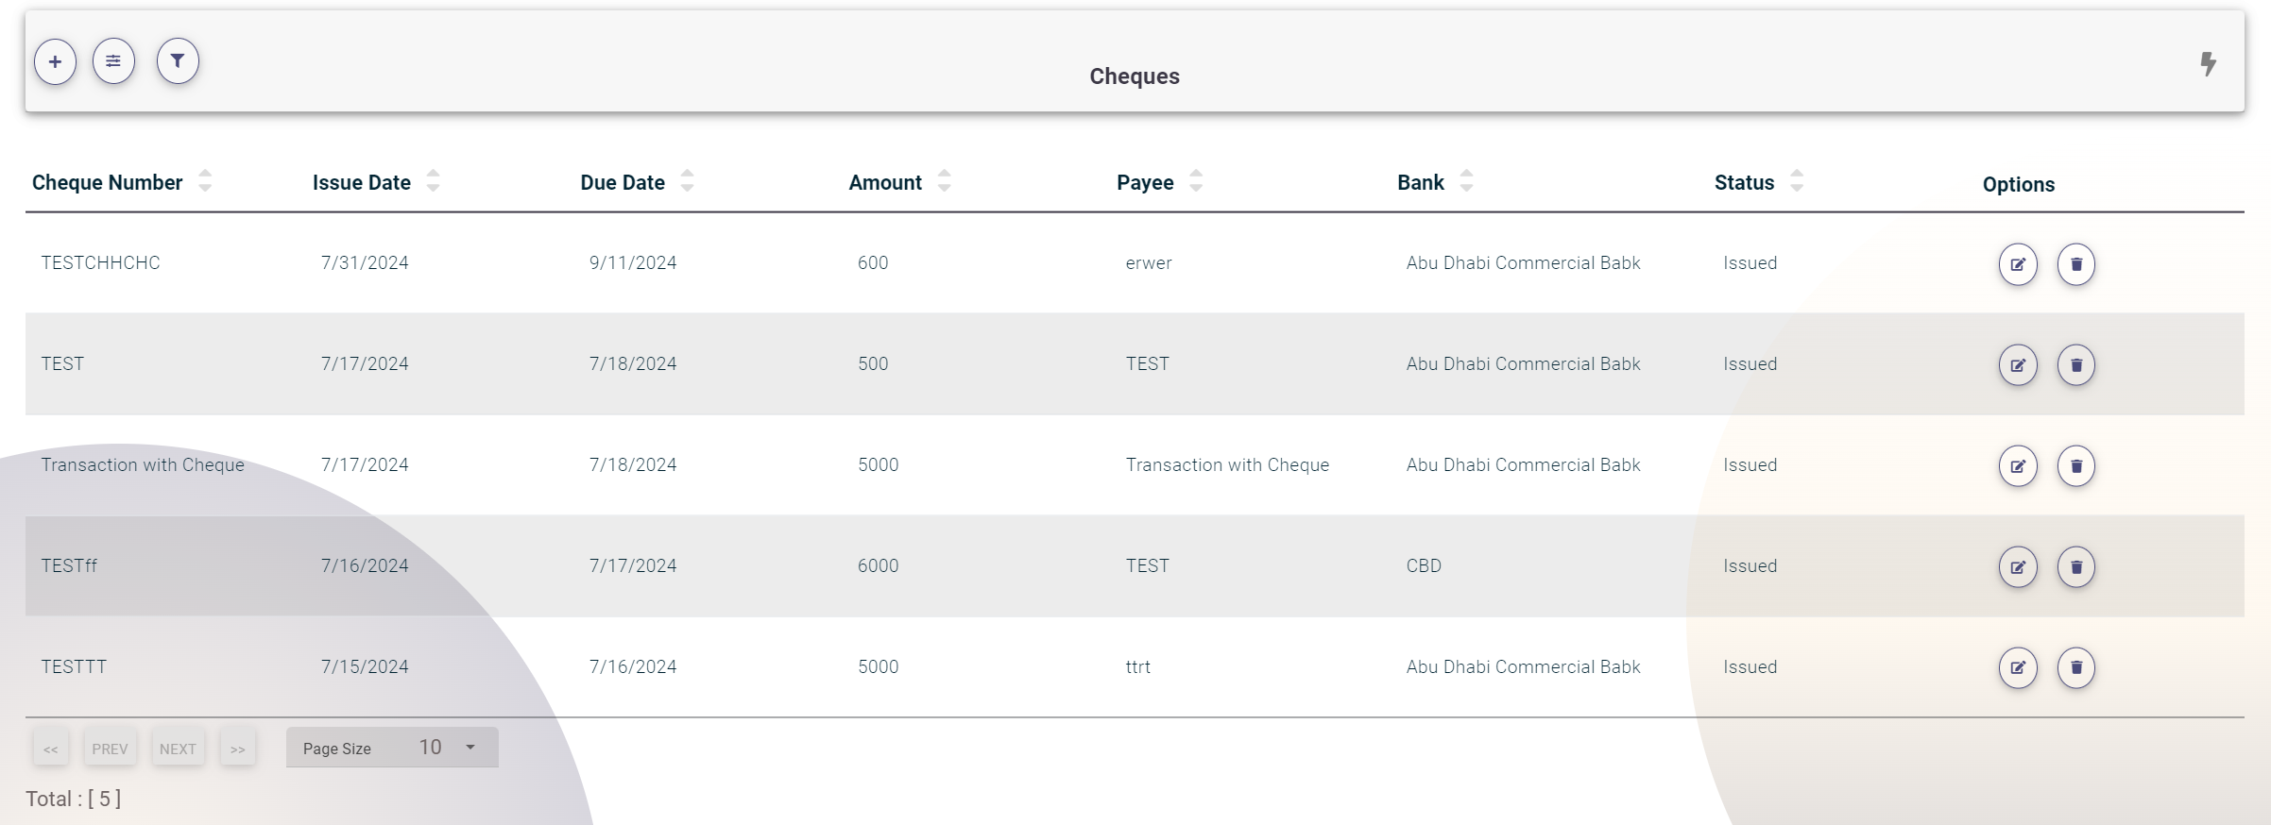This screenshot has height=825, width=2271.
Task: Sort table by Status column
Action: (1797, 181)
